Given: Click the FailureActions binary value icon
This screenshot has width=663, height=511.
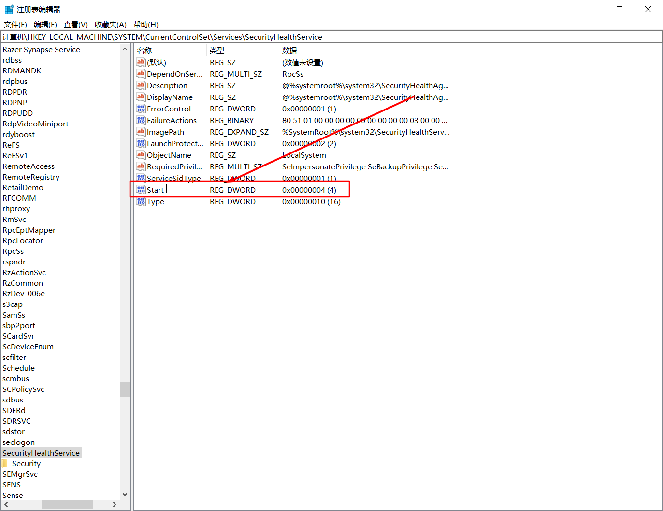Looking at the screenshot, I should (141, 120).
